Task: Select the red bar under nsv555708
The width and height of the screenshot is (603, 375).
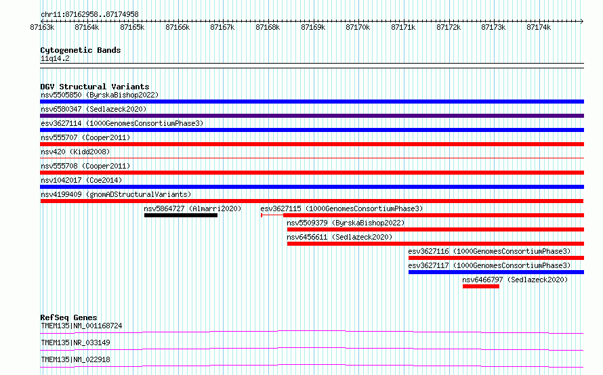Action: (x=312, y=173)
